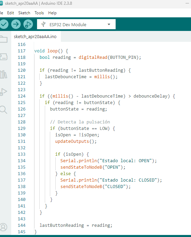Click 'isOpen = !isOpen;' on line 130

tap(77, 135)
